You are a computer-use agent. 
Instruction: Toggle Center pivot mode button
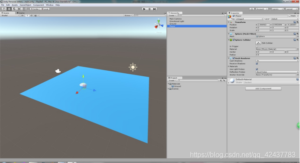tap(35, 9)
